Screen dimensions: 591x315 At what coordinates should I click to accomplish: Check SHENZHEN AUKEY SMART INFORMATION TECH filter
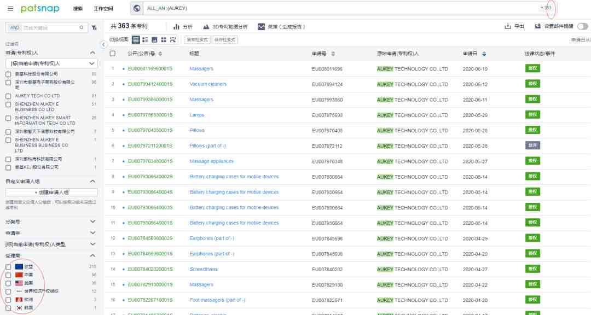8,118
